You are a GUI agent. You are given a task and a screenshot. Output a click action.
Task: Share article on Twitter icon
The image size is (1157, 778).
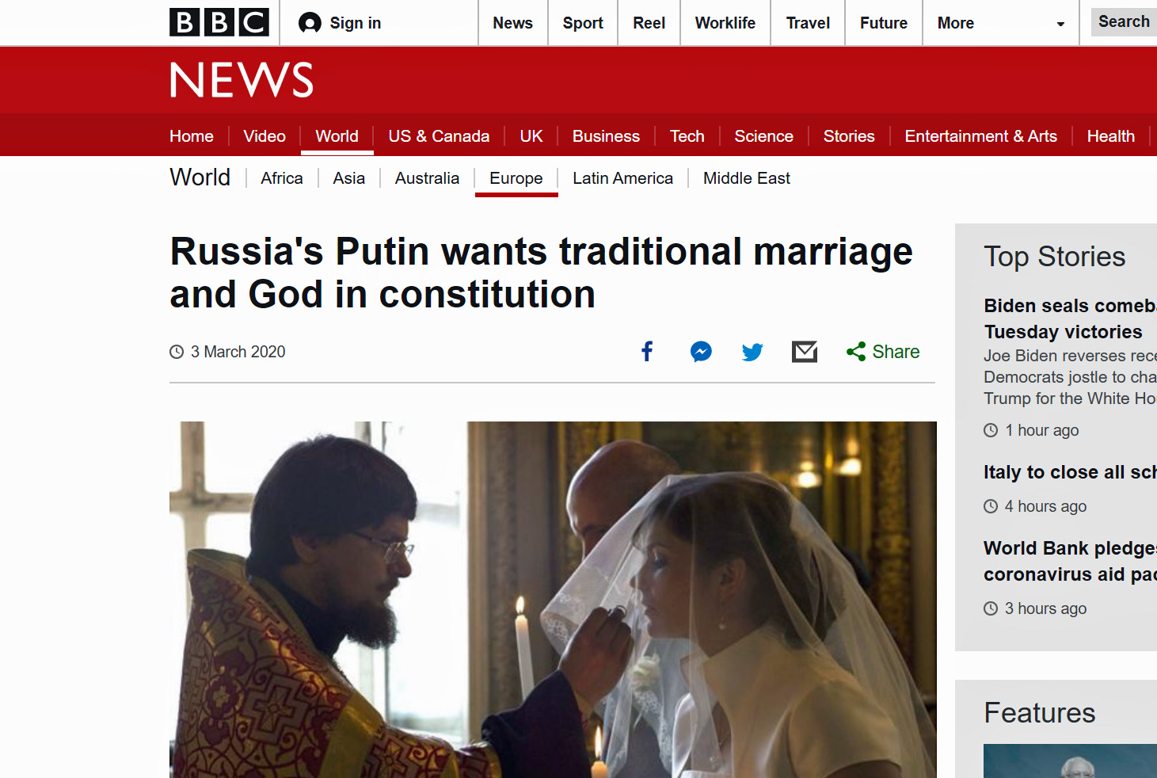pyautogui.click(x=752, y=352)
